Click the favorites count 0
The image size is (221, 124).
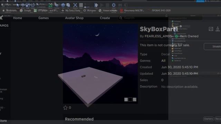(70, 108)
